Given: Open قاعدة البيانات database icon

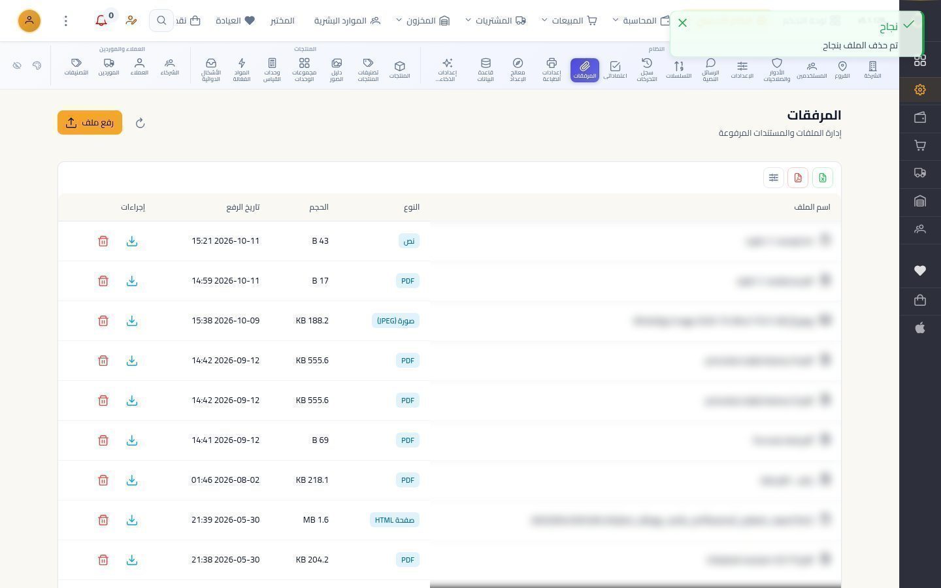Looking at the screenshot, I should [486, 69].
